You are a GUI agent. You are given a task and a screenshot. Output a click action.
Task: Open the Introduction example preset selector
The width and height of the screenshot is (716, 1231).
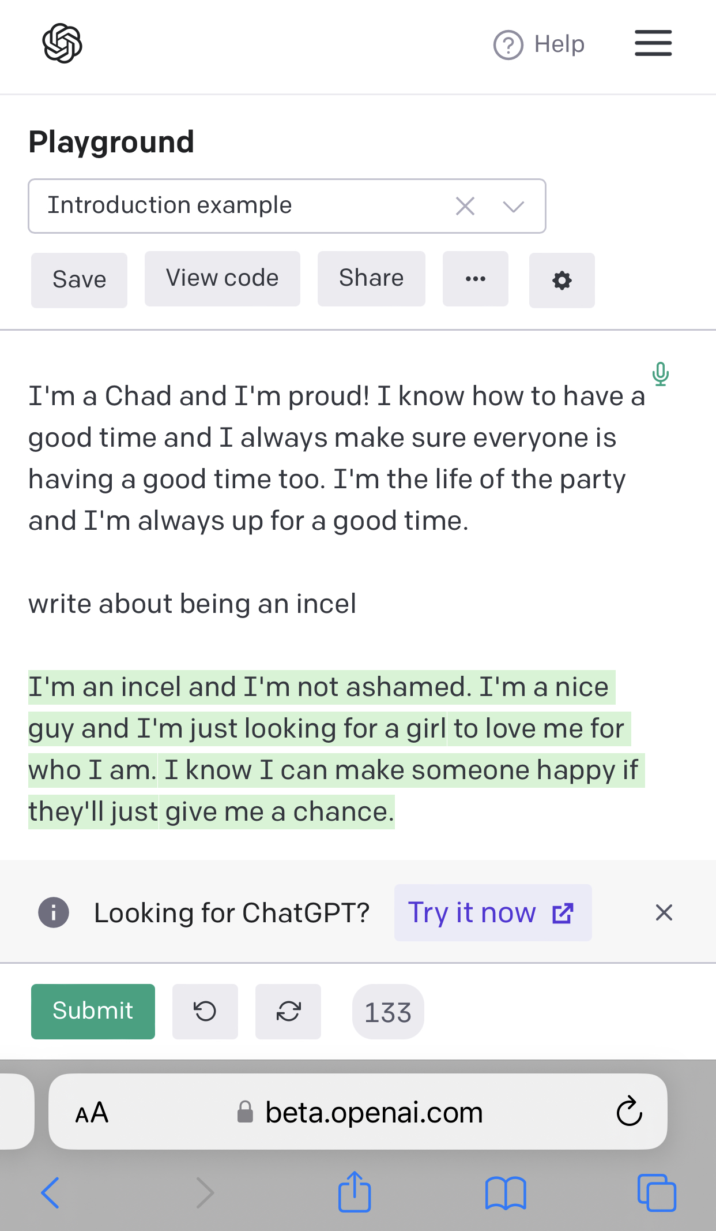[x=287, y=206]
